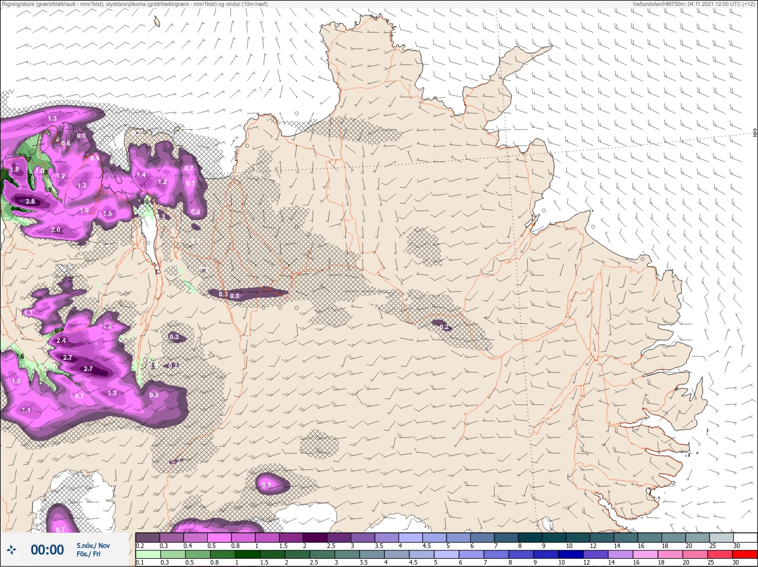Image resolution: width=758 pixels, height=567 pixels.
Task: Select the snow legend swatch between 20 and 25
Action: point(698,537)
